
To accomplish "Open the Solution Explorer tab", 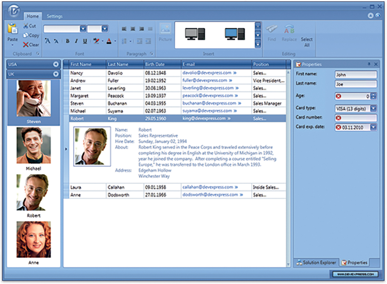I will (316, 263).
